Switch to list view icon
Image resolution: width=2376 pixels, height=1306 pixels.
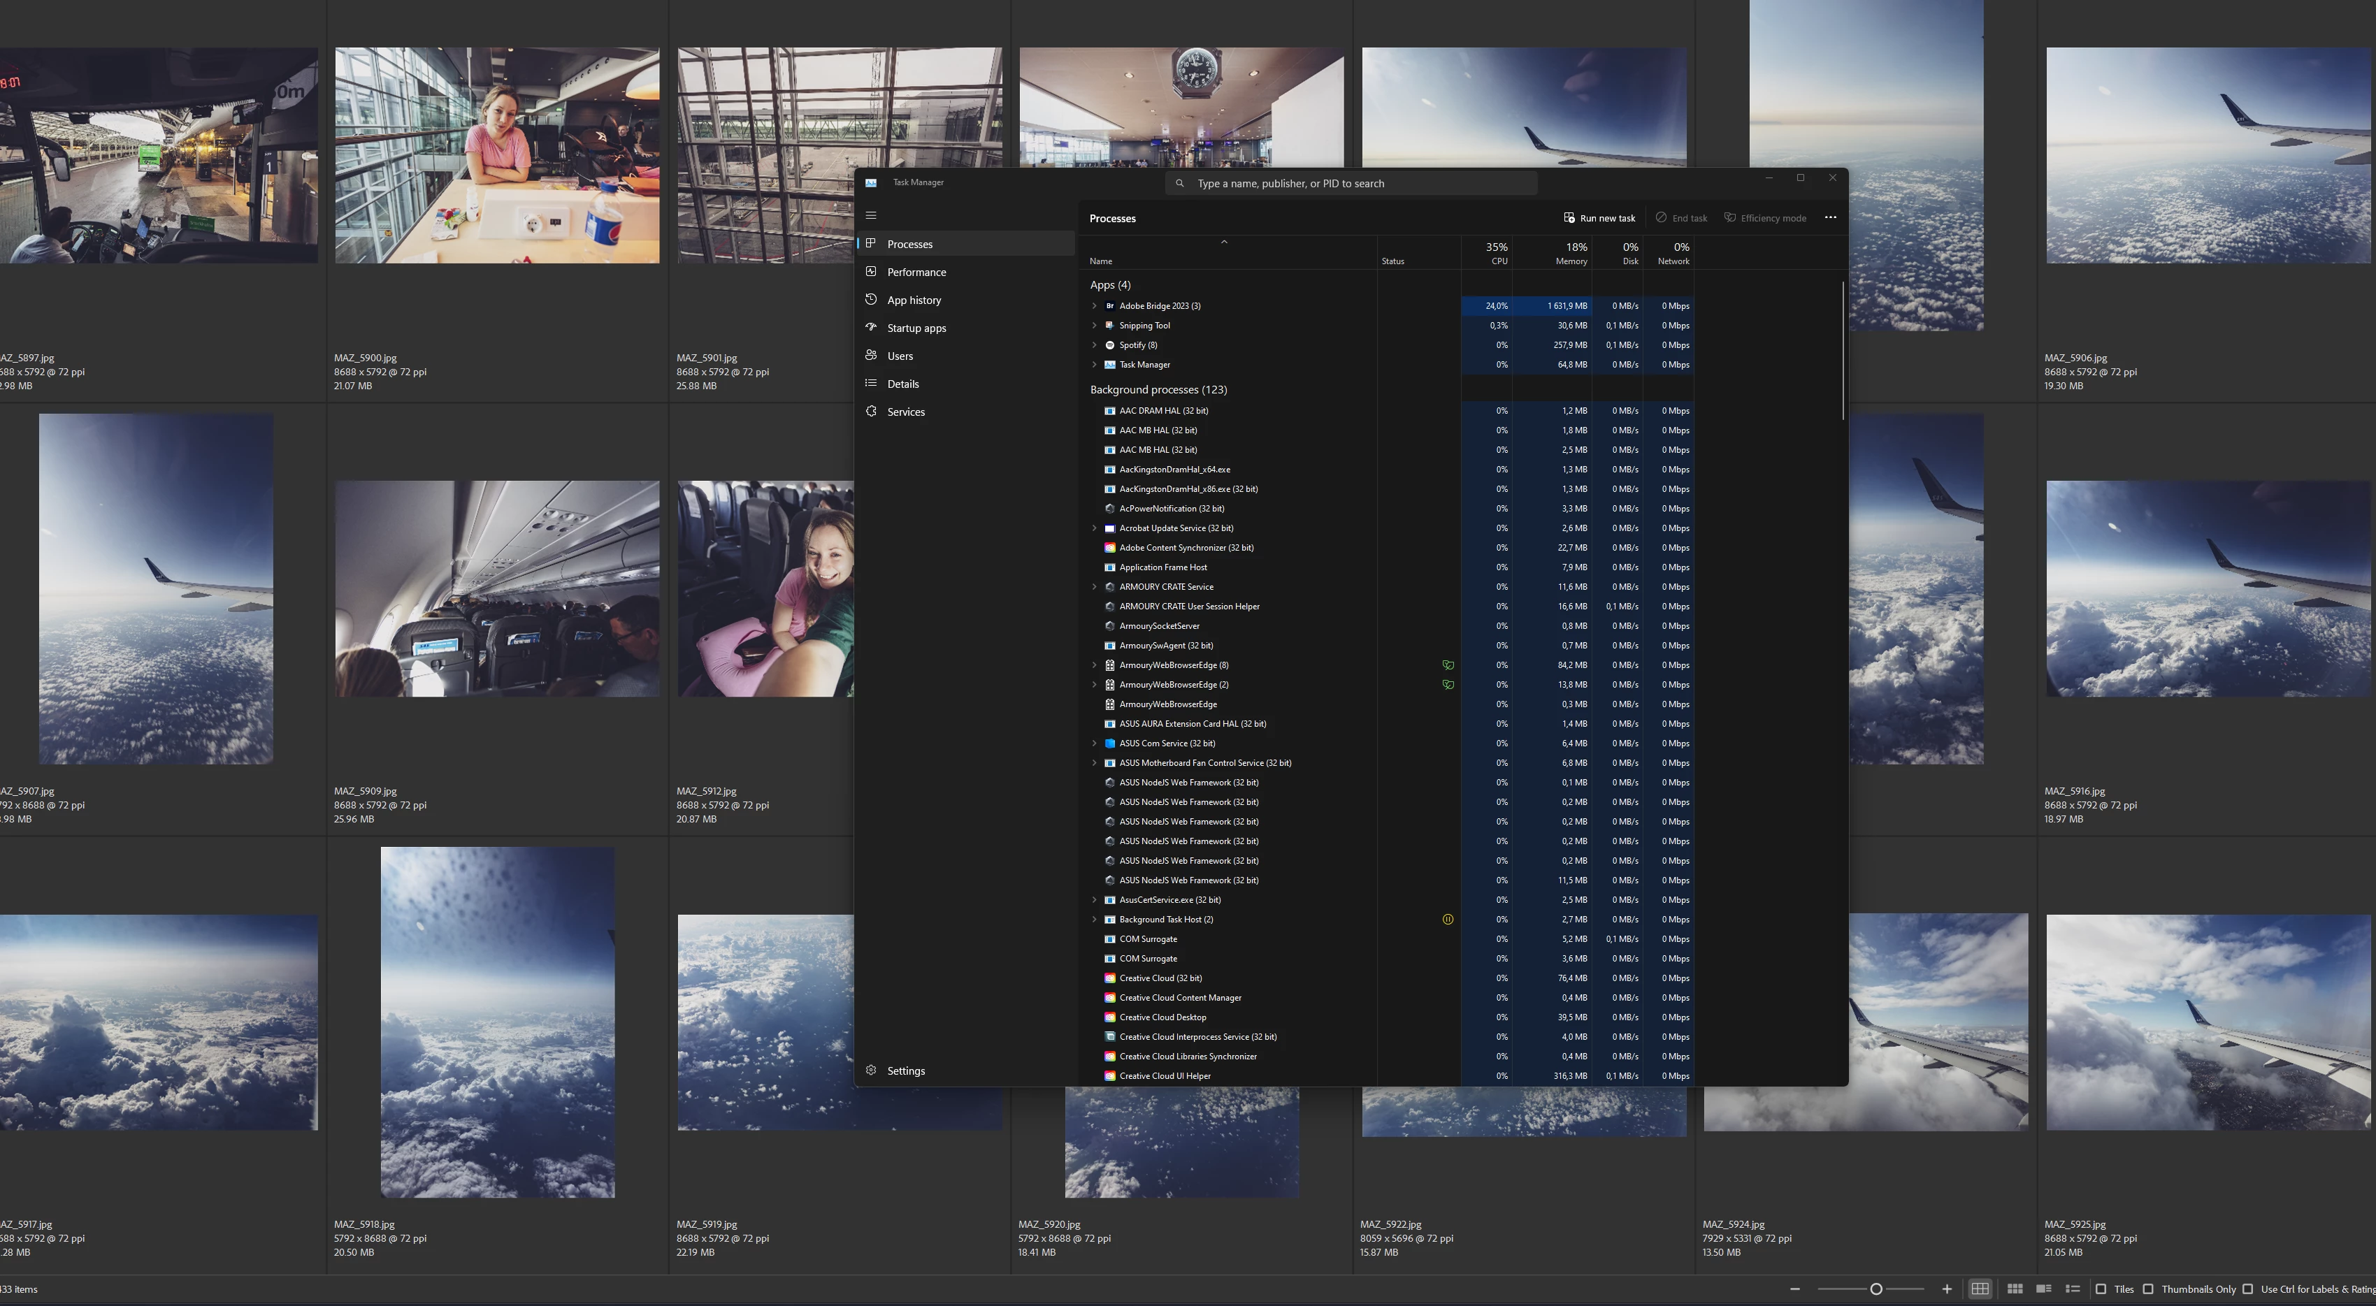click(2073, 1289)
